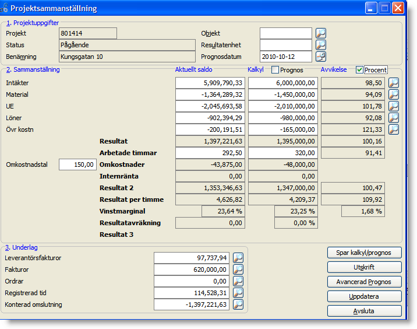Click Leverantörsfakturor value 97,737,94

192,258
